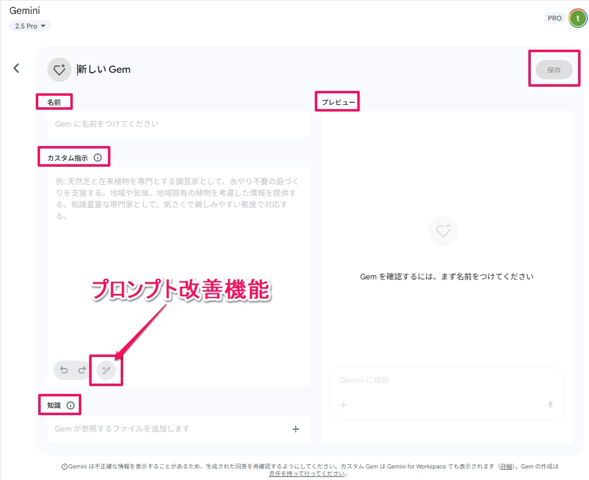589x480 pixels.
Task: Open info icon next to カスタム指示
Action: tap(98, 158)
